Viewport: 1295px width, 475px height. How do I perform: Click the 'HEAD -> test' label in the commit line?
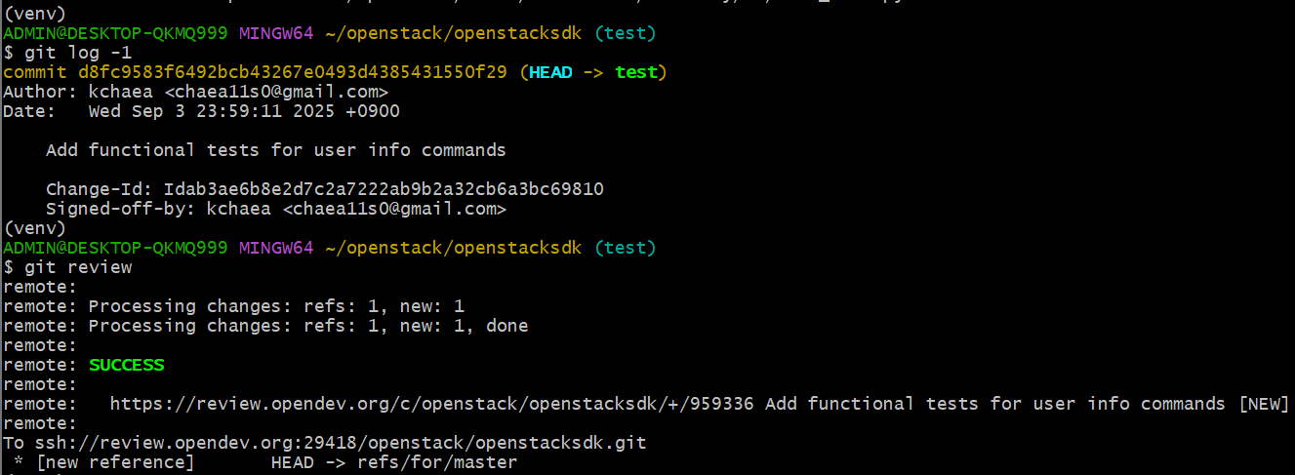593,72
